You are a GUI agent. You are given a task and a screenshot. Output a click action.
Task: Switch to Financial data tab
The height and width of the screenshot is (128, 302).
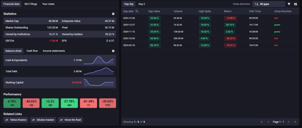point(12,4)
